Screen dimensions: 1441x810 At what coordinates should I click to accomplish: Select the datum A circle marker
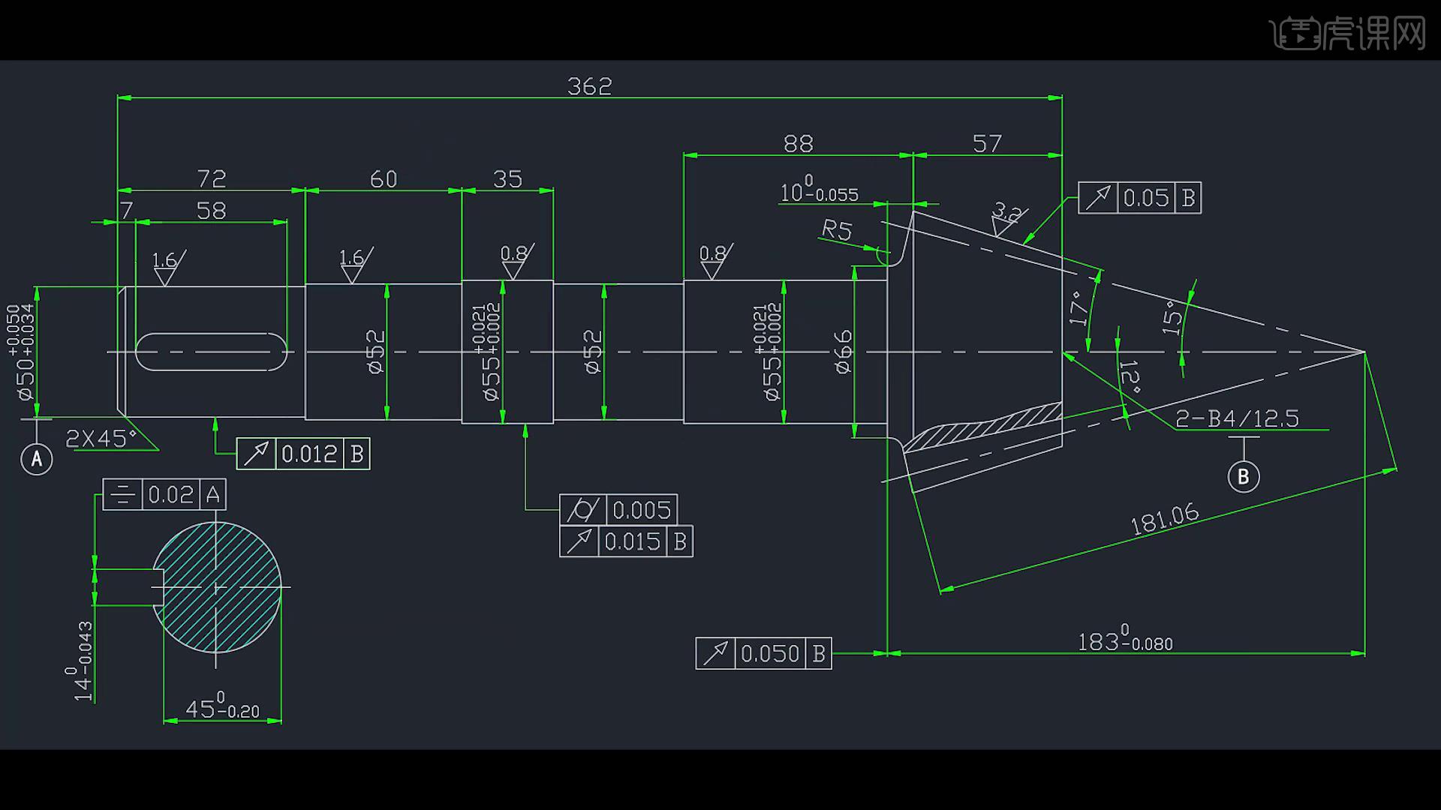[x=37, y=459]
